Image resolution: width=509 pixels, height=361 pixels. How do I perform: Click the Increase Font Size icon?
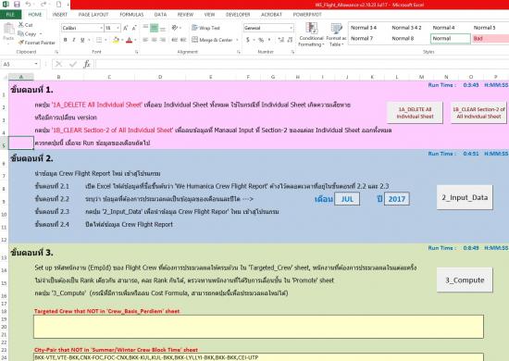point(125,28)
